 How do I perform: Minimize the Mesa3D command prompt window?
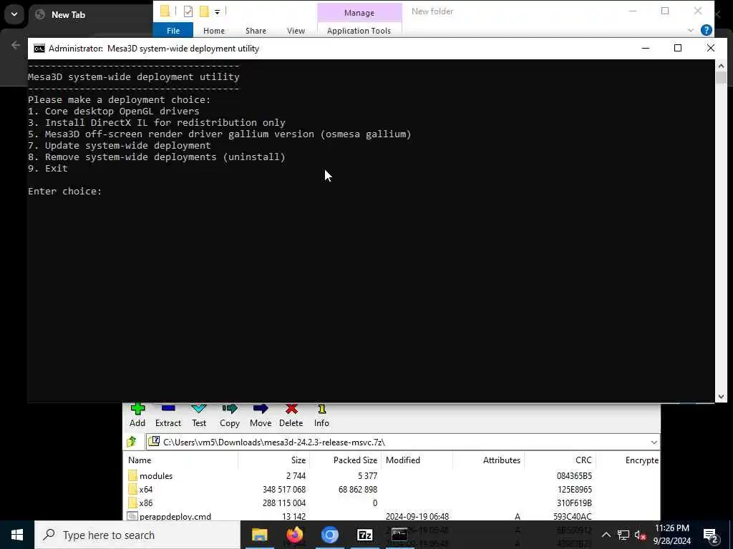click(646, 48)
